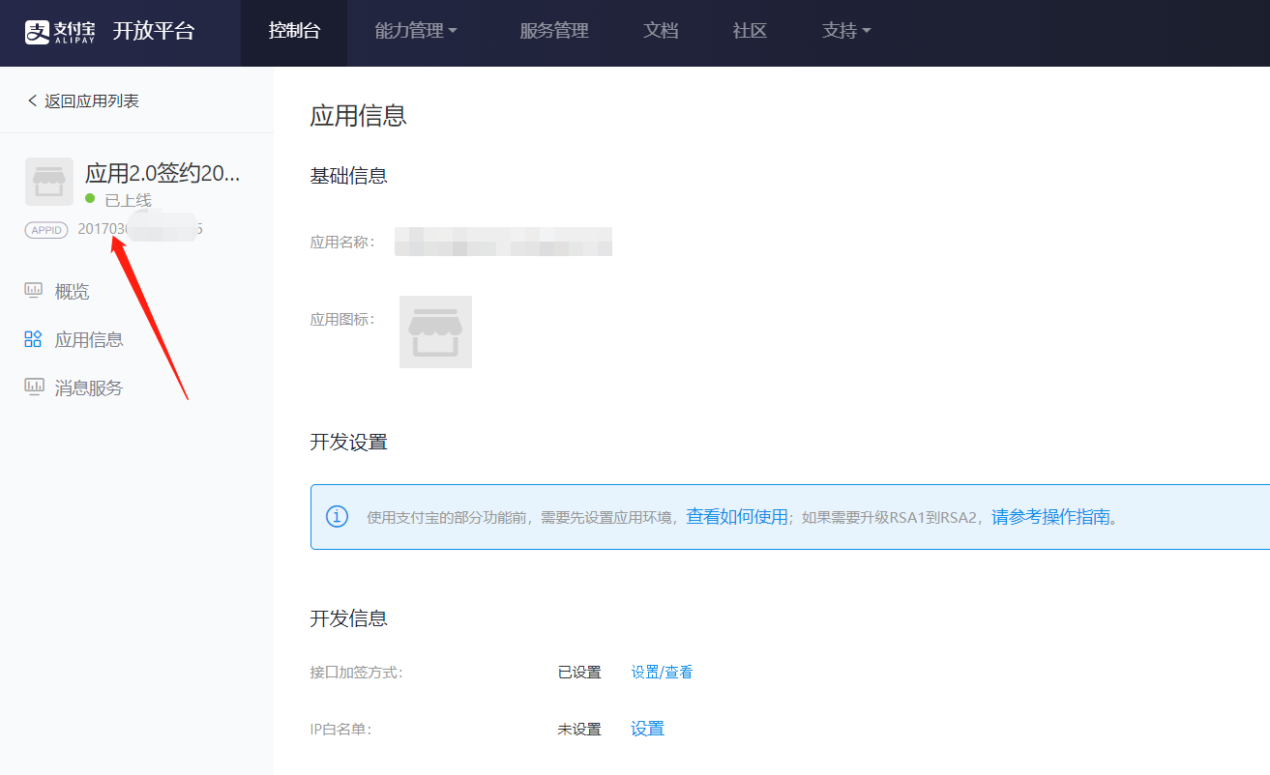1270x775 pixels.
Task: Click the store app icon in sidebar
Action: (x=49, y=182)
